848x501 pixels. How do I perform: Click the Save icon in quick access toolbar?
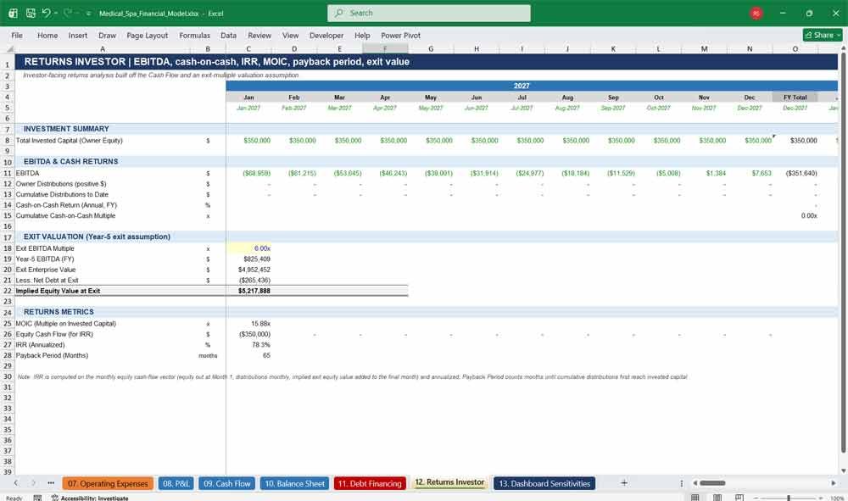[31, 13]
